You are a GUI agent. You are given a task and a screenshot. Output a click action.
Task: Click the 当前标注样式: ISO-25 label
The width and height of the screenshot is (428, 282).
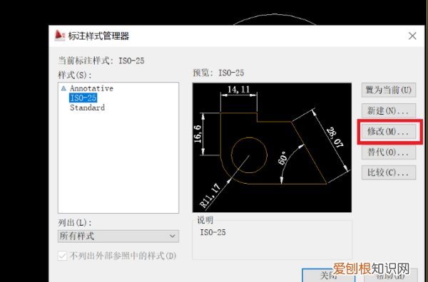(x=101, y=61)
